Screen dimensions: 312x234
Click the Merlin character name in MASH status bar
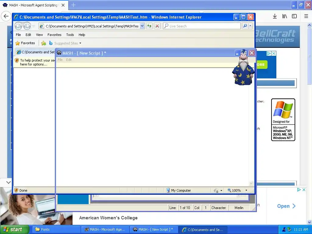point(239,208)
